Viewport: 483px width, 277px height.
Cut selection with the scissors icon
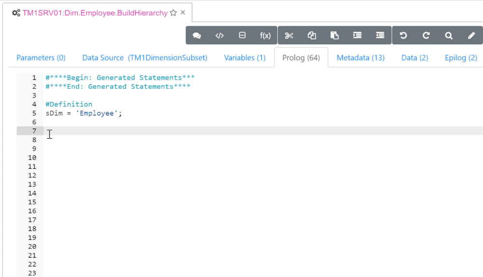click(289, 35)
